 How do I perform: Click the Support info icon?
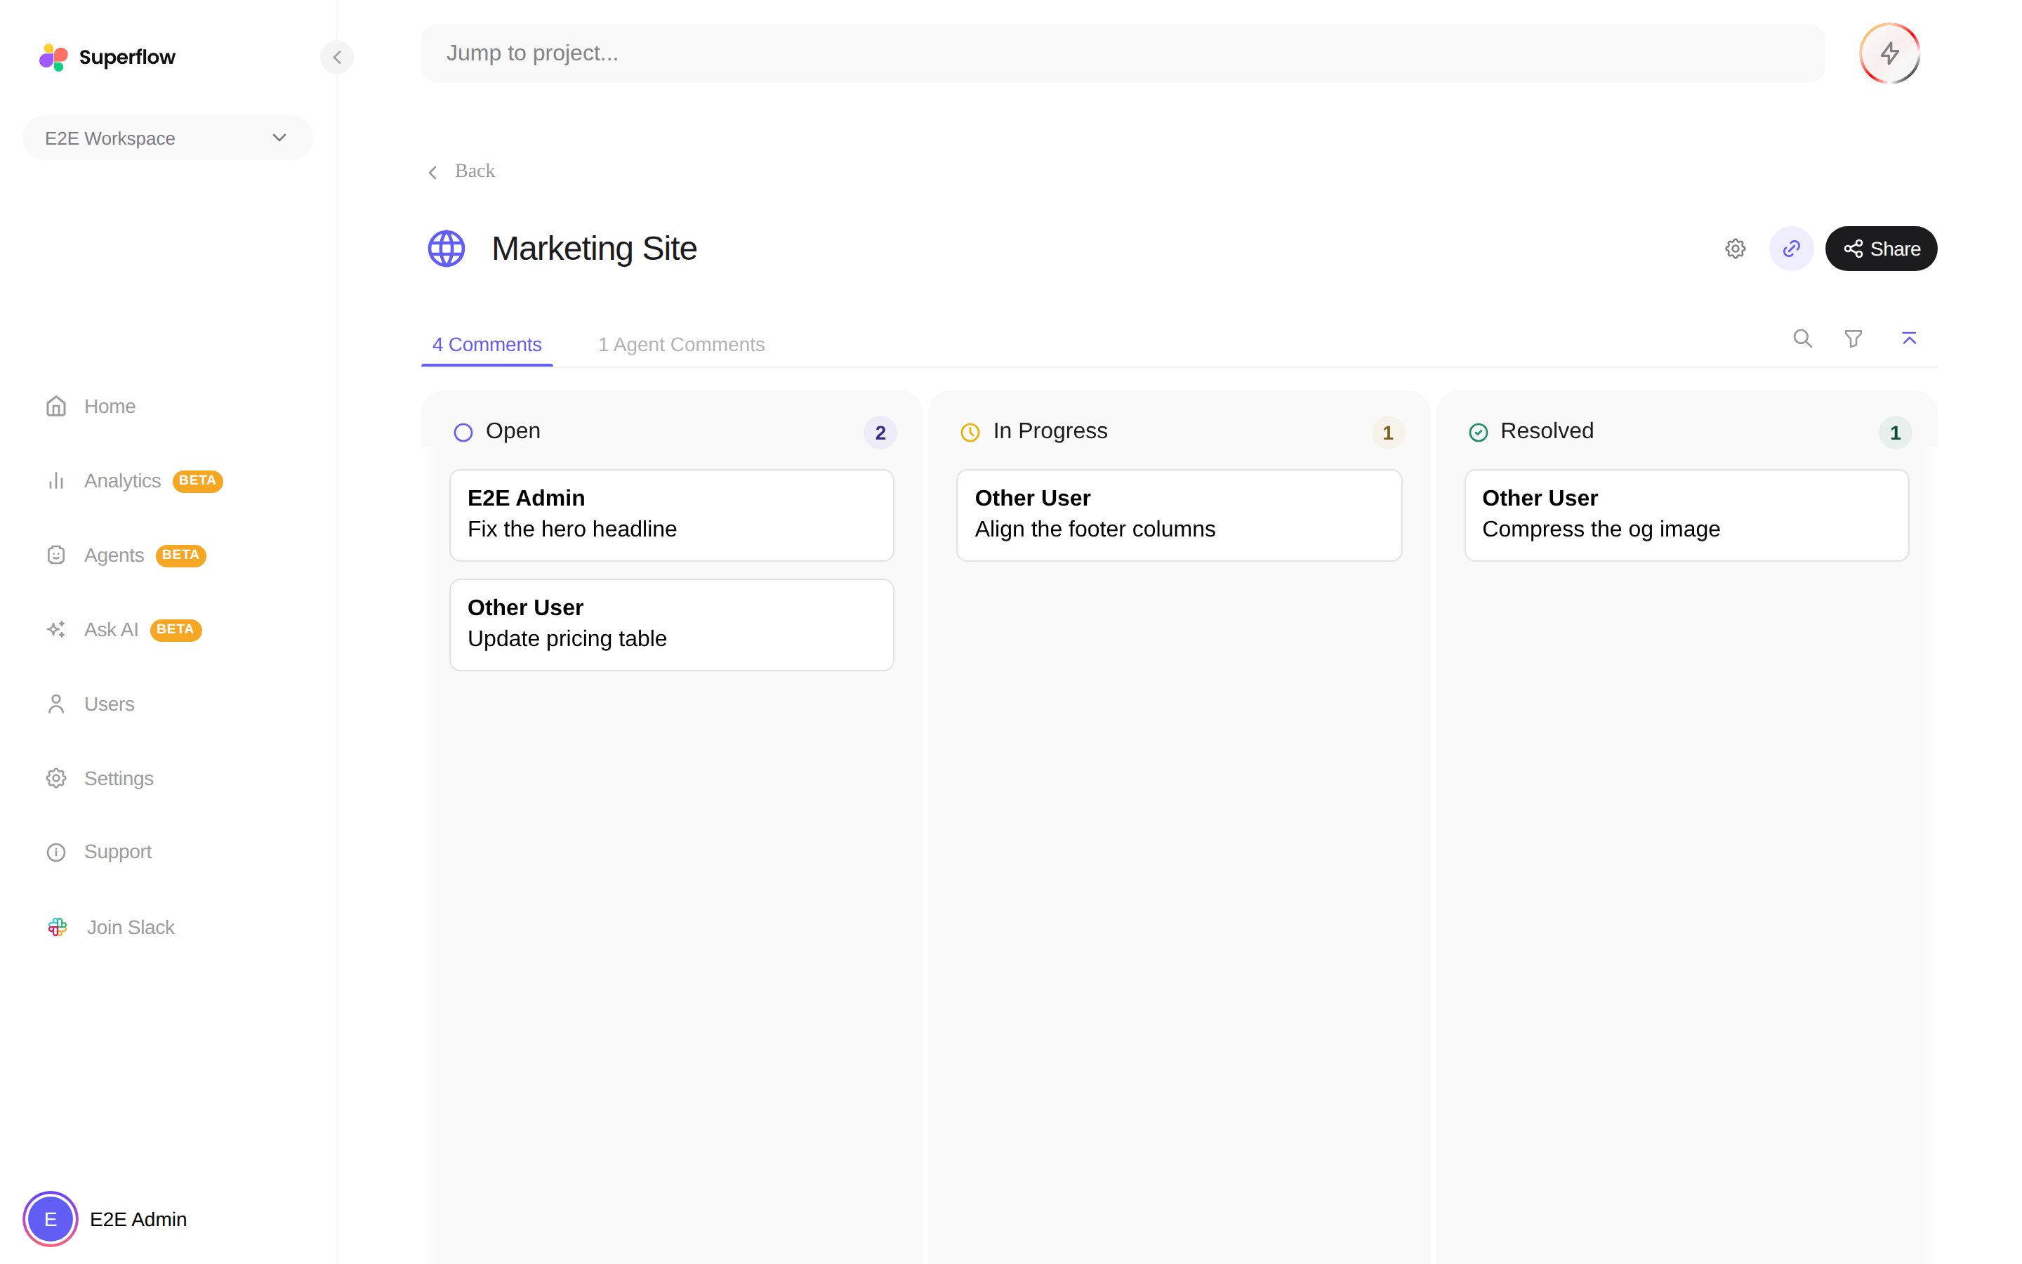pyautogui.click(x=56, y=852)
